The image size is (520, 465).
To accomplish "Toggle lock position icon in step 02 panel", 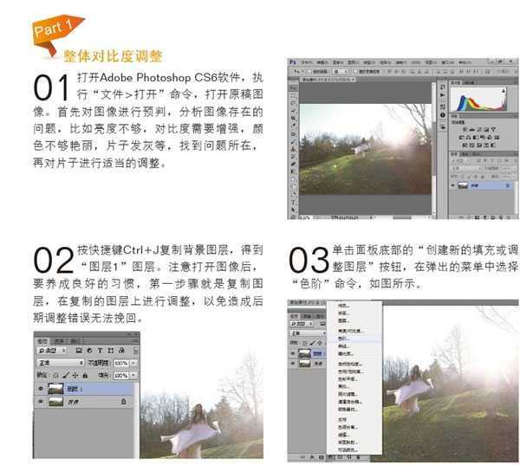I will [x=75, y=376].
